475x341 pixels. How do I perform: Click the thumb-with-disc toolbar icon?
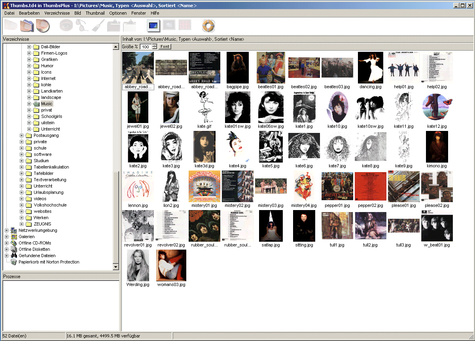tap(43, 26)
